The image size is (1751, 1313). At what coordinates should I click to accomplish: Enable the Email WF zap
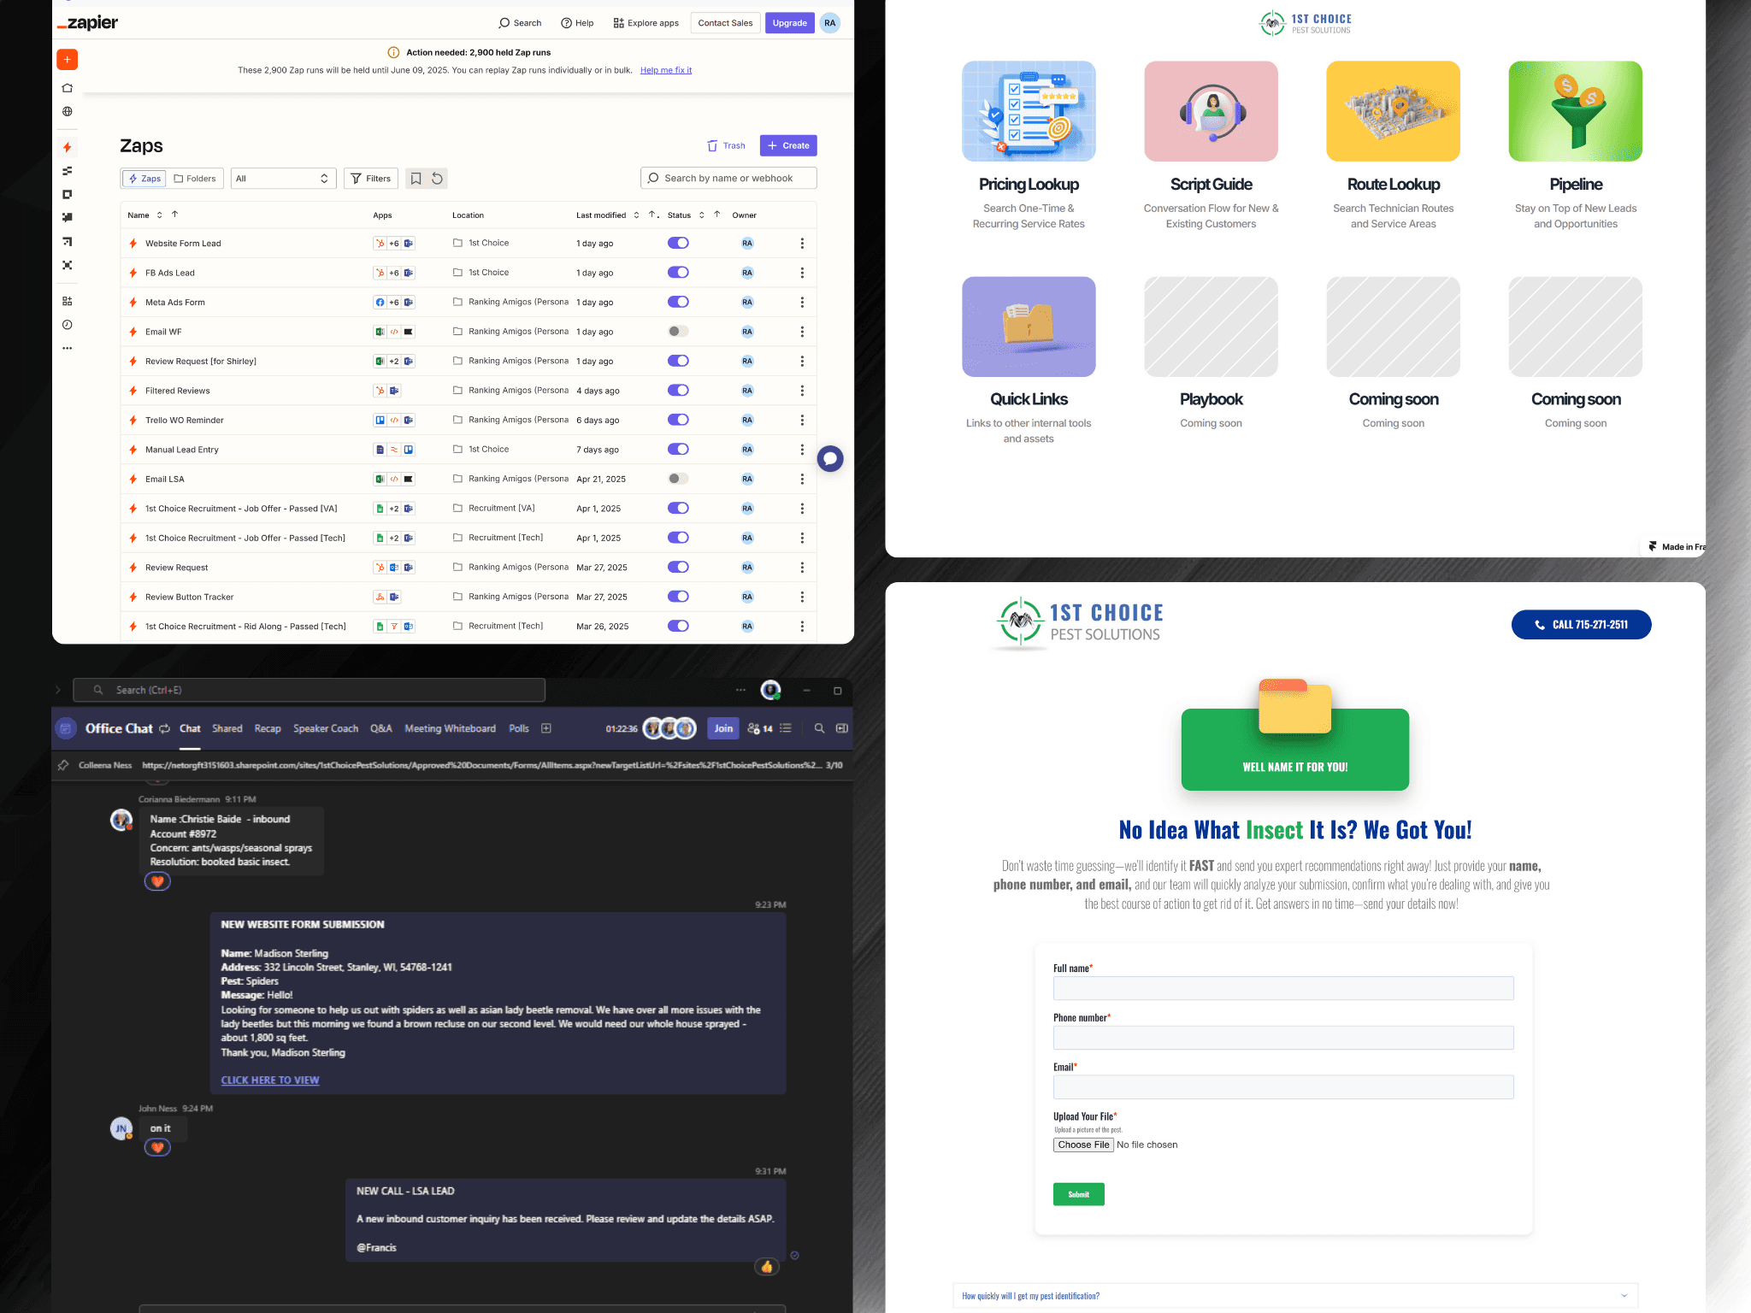pyautogui.click(x=678, y=332)
